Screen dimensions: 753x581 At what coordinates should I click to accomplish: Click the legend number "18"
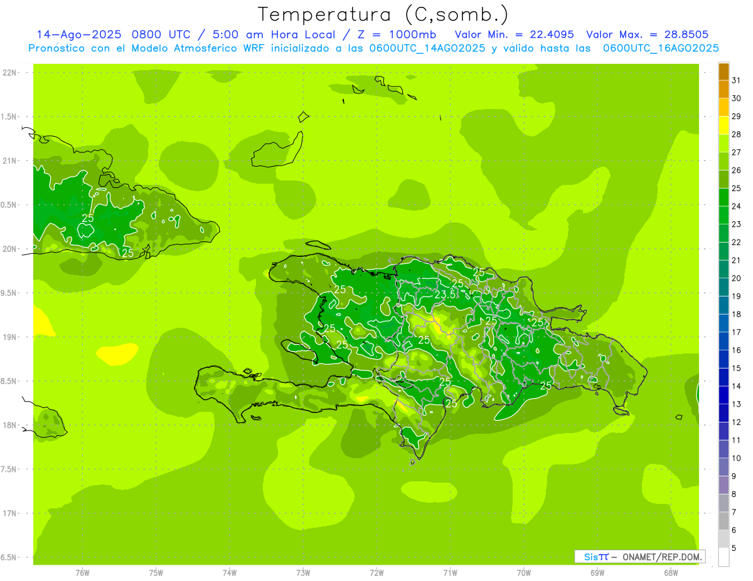(x=737, y=315)
